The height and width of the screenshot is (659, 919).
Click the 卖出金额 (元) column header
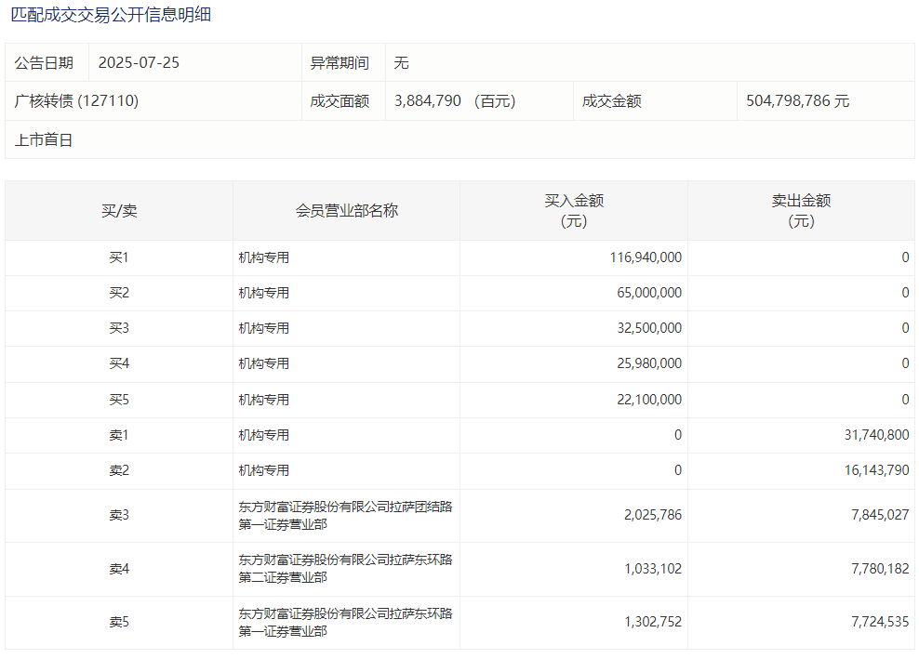pyautogui.click(x=801, y=211)
